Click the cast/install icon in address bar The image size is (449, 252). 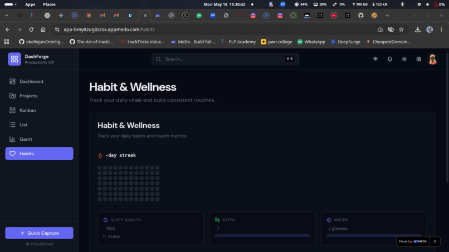380,29
